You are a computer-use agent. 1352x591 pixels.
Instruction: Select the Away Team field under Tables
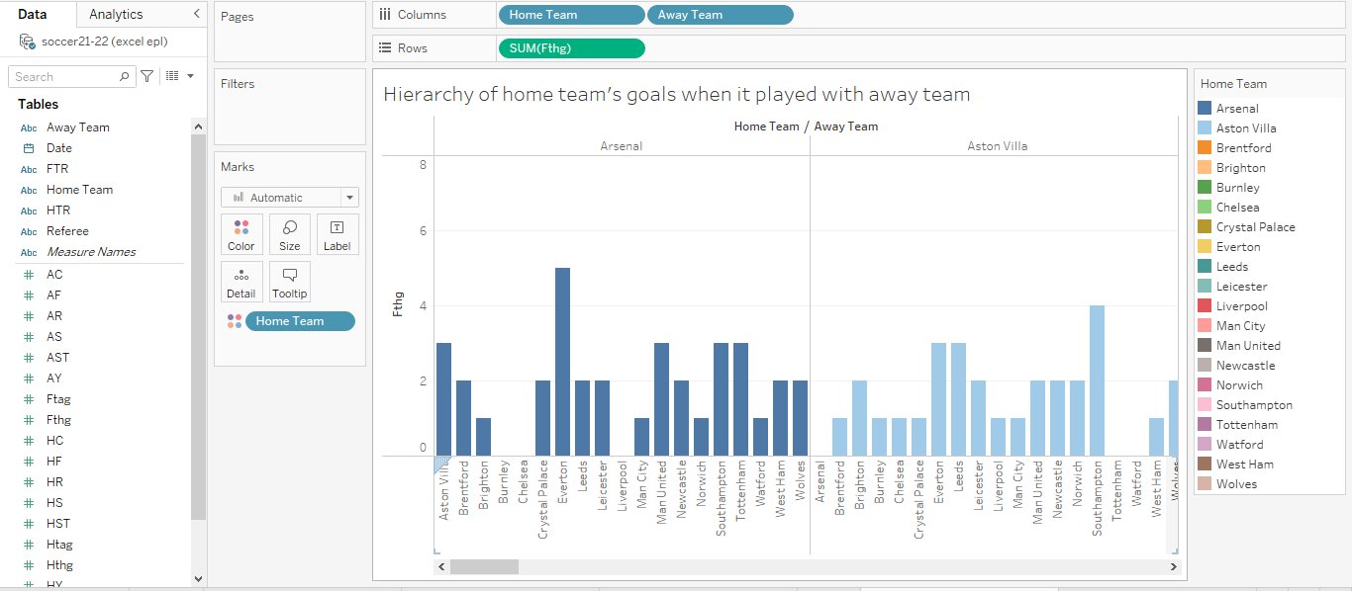(78, 127)
